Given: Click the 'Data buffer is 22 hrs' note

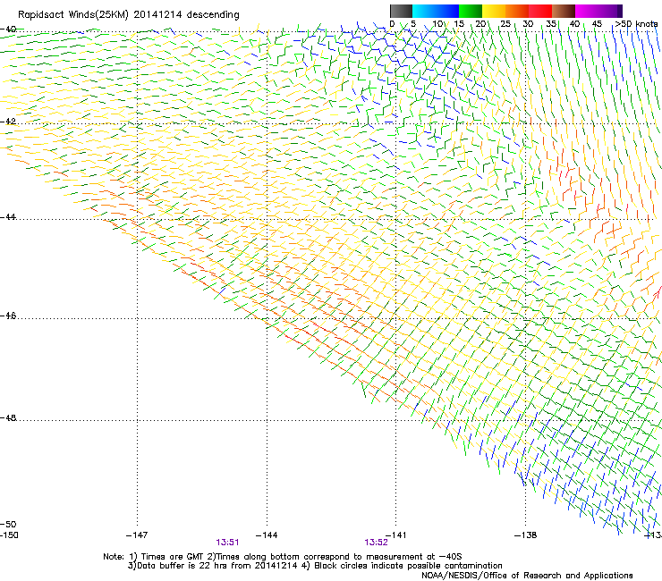Looking at the screenshot, I should point(315,566).
